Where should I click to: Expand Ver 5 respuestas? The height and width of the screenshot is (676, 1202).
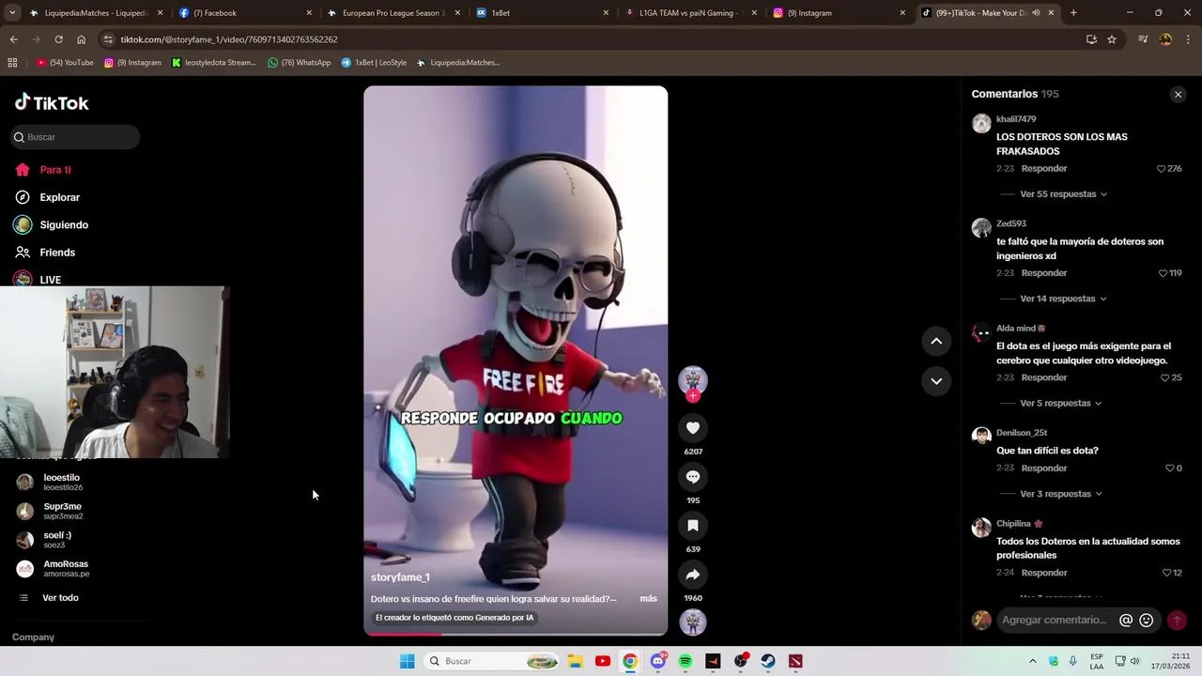(1060, 404)
